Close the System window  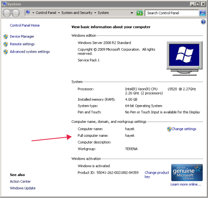(203, 4)
